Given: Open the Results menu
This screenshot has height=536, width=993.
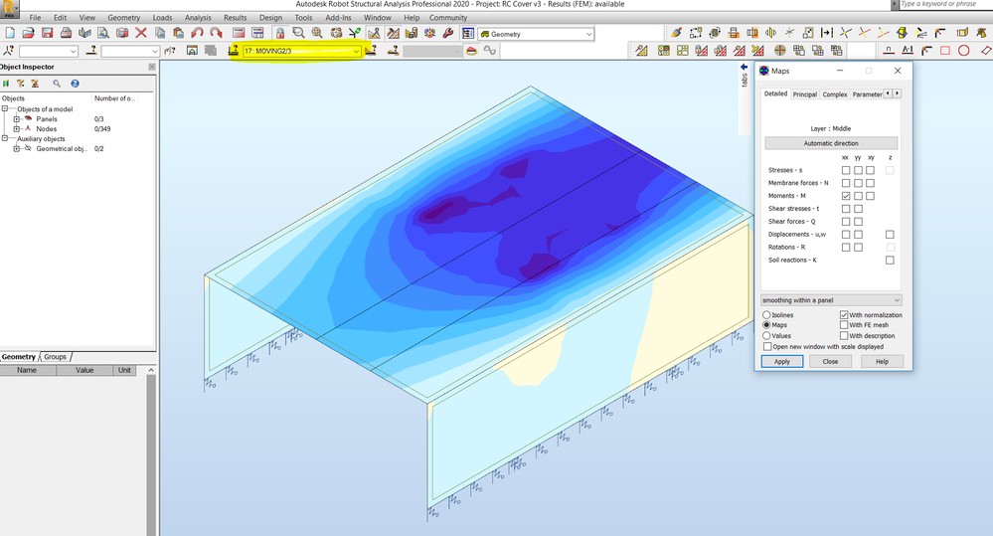Looking at the screenshot, I should click(235, 18).
